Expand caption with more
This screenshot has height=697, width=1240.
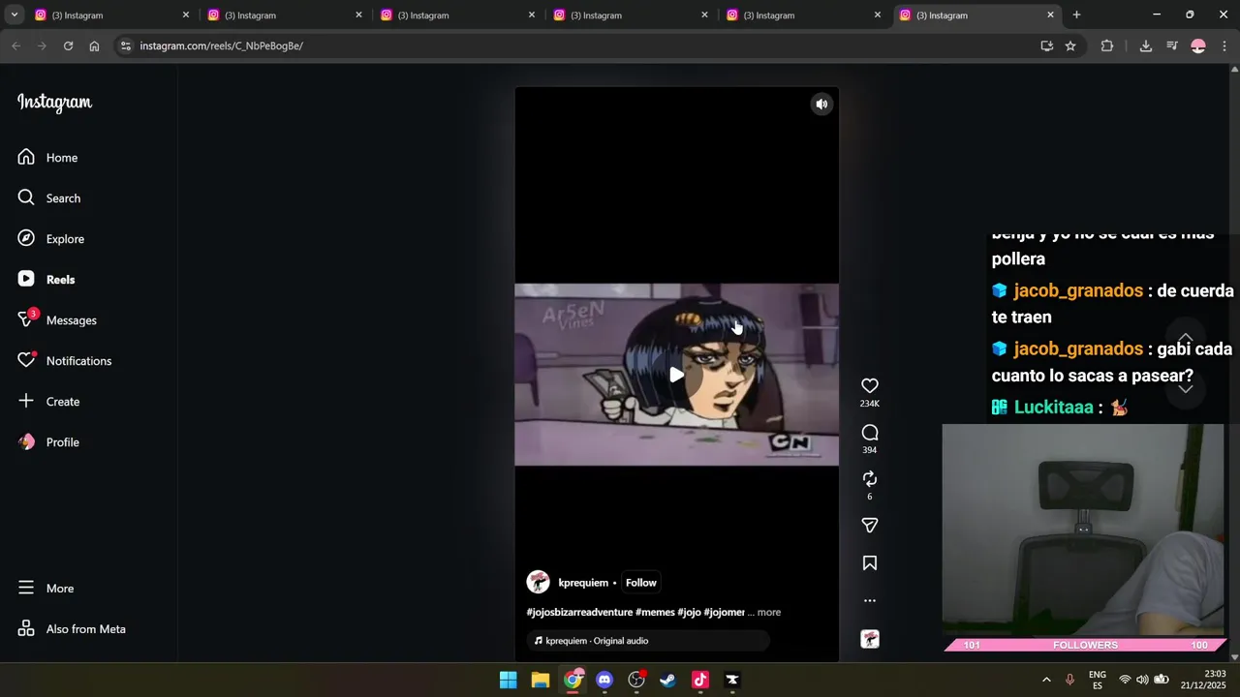point(768,613)
